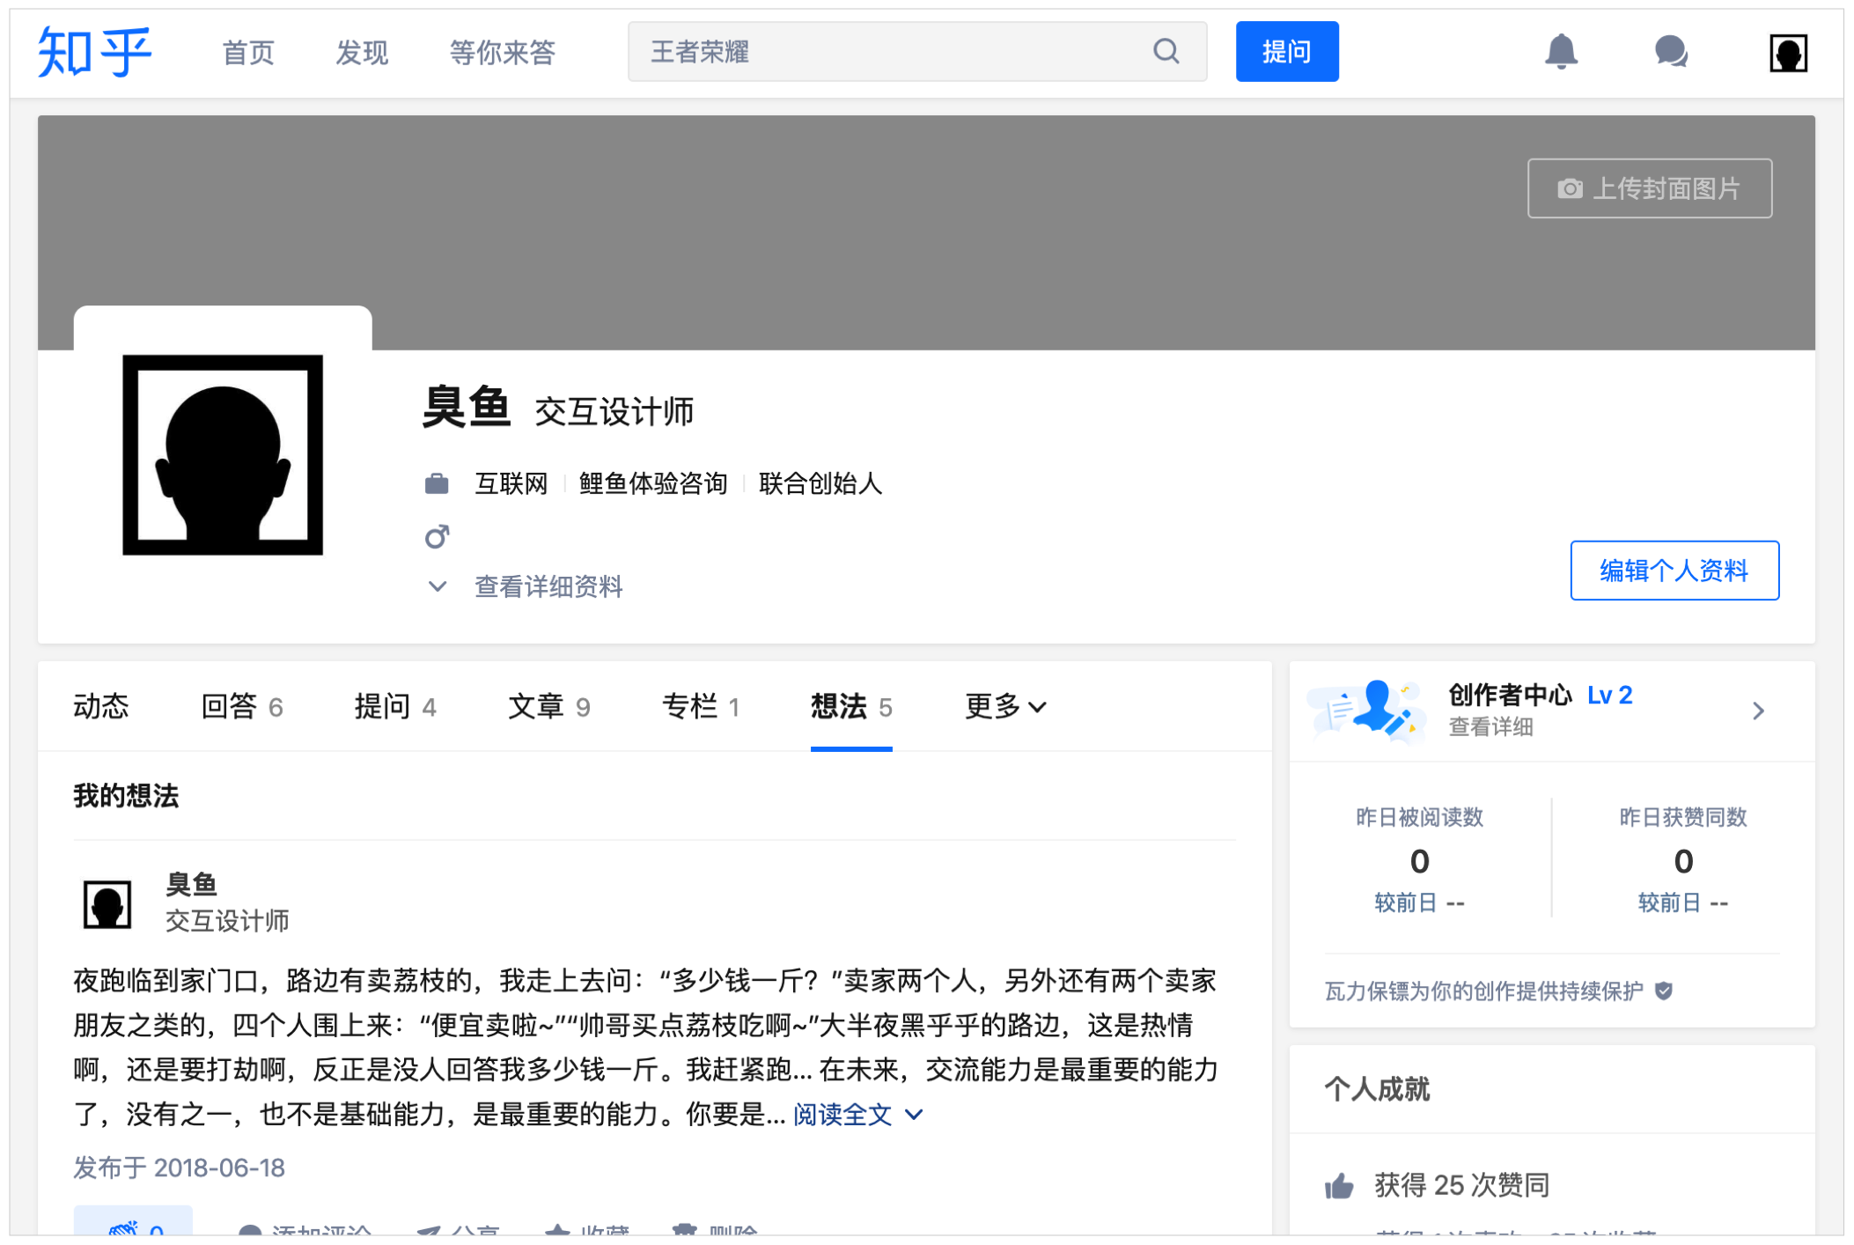The height and width of the screenshot is (1245, 1854).
Task: Click the user avatar in header
Action: [1788, 53]
